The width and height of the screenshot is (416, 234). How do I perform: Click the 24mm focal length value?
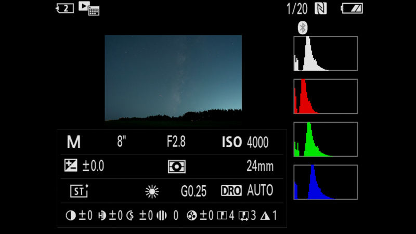(x=260, y=166)
